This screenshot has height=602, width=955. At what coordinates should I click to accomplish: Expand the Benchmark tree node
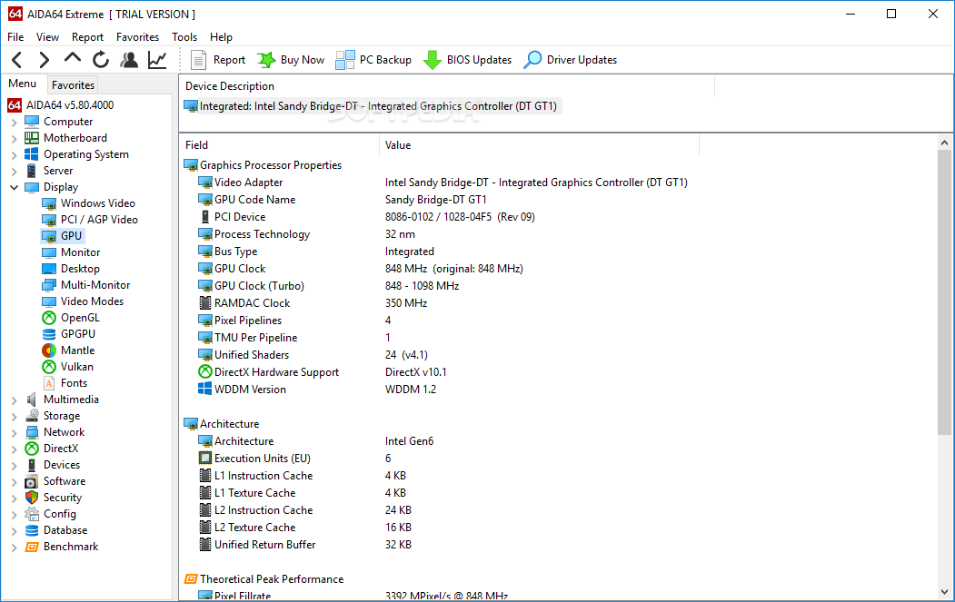[x=14, y=548]
